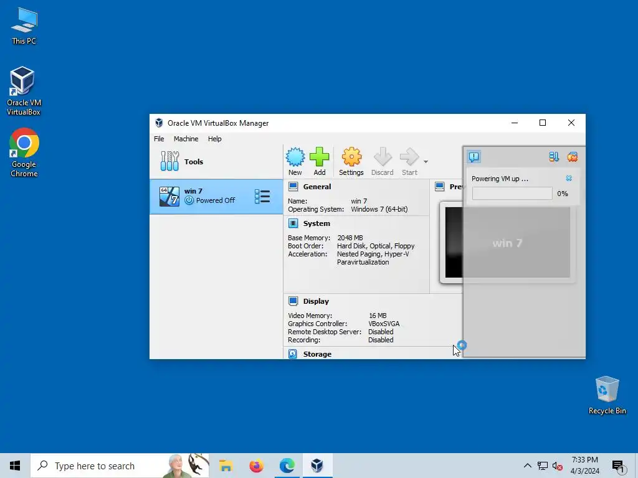The width and height of the screenshot is (638, 478).
Task: Cancel the Powering VM up progress
Action: point(569,179)
